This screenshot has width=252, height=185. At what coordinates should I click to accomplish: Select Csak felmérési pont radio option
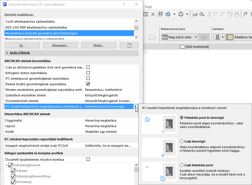pyautogui.click(x=182, y=165)
